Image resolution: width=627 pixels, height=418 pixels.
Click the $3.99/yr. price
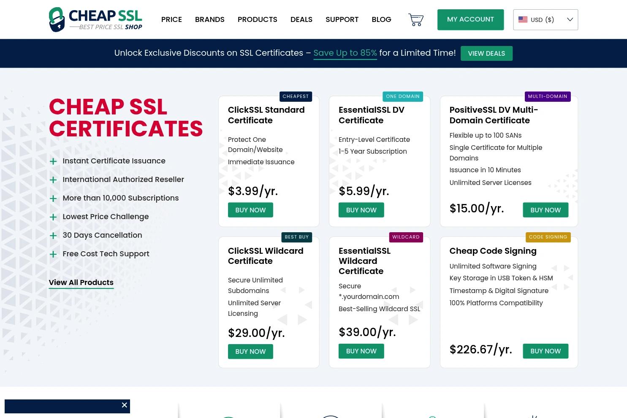point(253,191)
